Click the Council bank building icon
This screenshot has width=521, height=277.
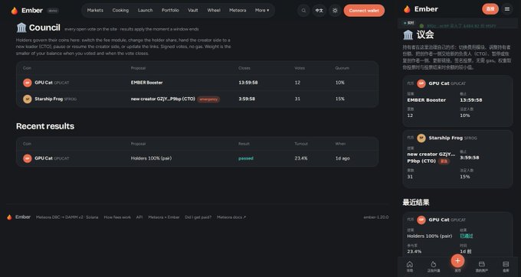tap(21, 28)
